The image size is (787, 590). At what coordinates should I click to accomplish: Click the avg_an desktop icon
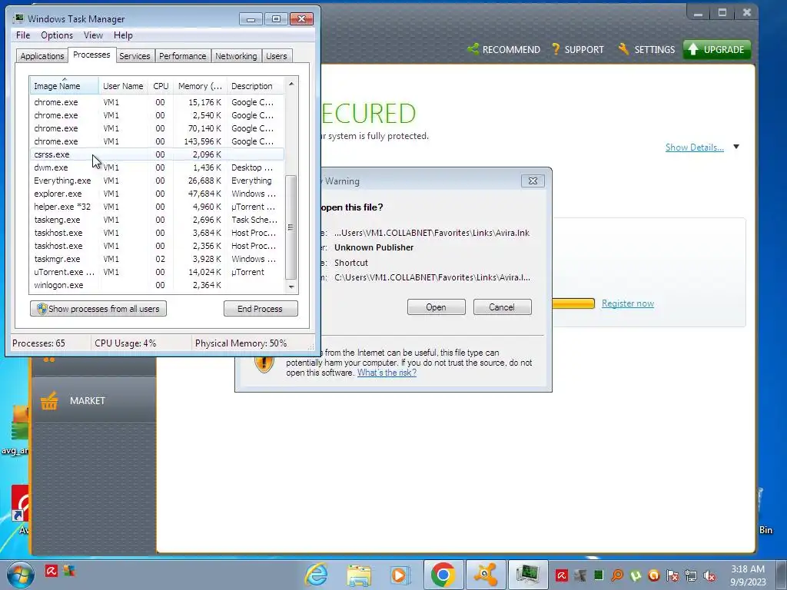(x=16, y=430)
